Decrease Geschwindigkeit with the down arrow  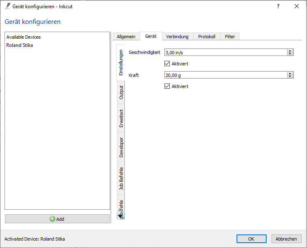pyautogui.click(x=290, y=54)
